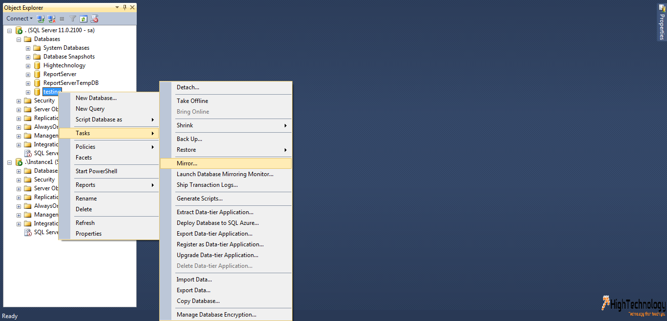Expand the testing database node

point(28,92)
